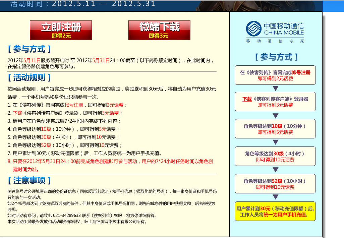
Task: Click the sidebar 参与方式 heading
Action: point(276,57)
